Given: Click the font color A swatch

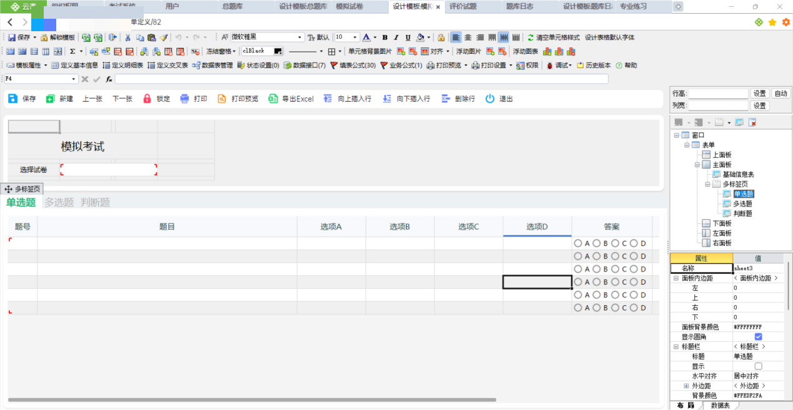Looking at the screenshot, I should click(x=367, y=37).
